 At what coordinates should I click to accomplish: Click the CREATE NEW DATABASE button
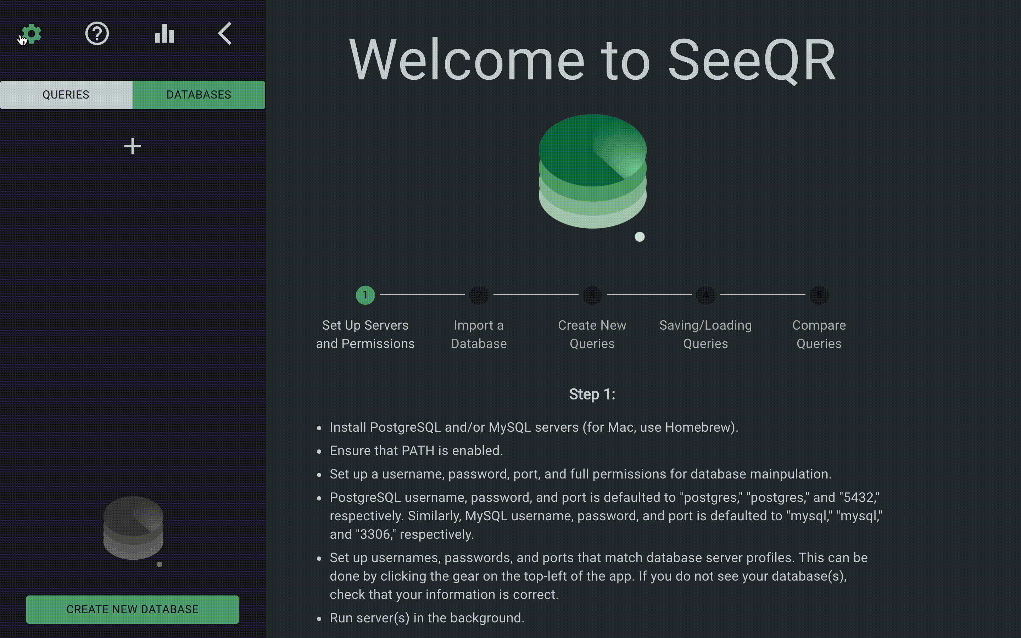(133, 609)
